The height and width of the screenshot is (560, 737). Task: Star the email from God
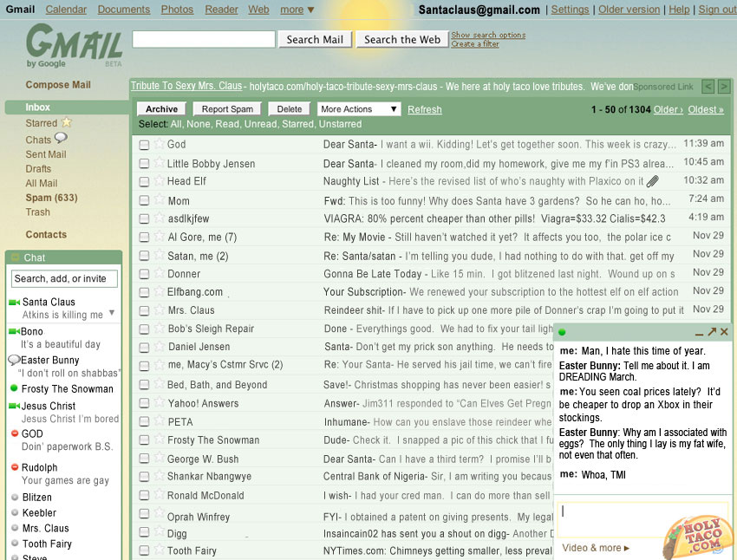point(159,144)
